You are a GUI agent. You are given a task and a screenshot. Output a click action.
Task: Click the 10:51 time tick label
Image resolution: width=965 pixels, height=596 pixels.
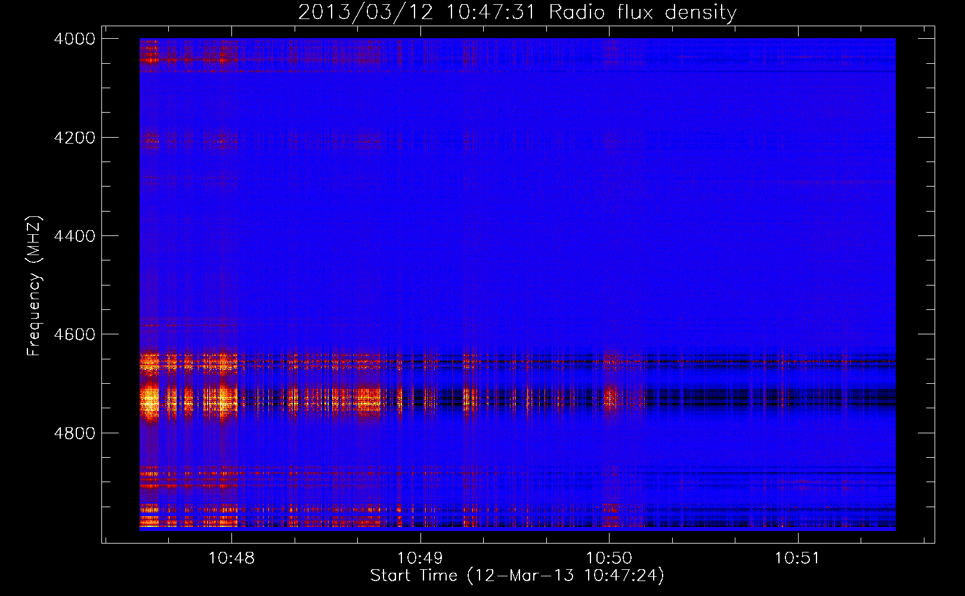pyautogui.click(x=797, y=558)
